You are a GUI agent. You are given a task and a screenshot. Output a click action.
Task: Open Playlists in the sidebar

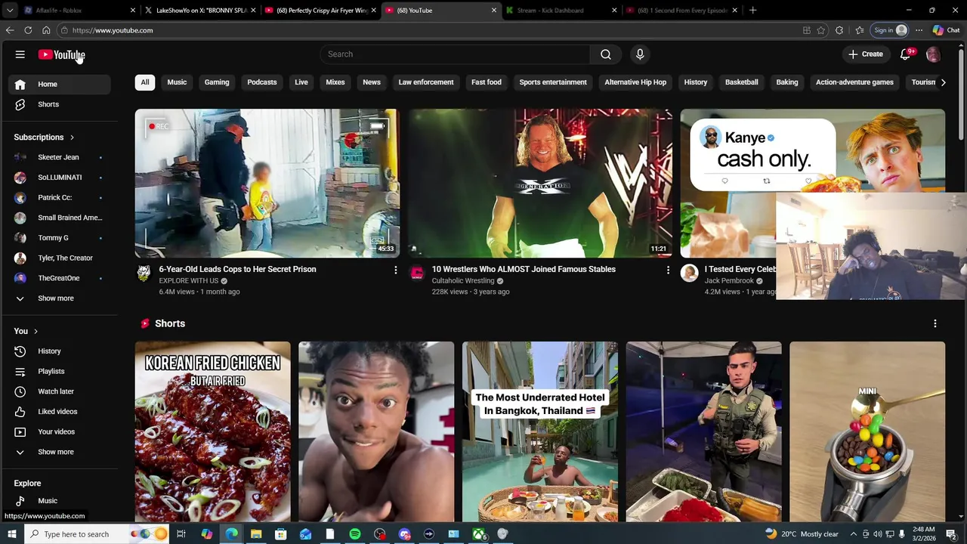tap(59, 372)
